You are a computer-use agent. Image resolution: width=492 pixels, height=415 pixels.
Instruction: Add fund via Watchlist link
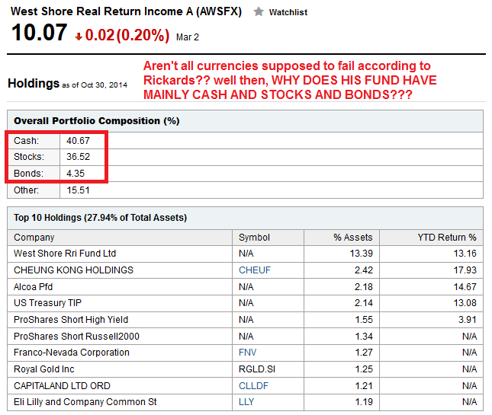(288, 12)
